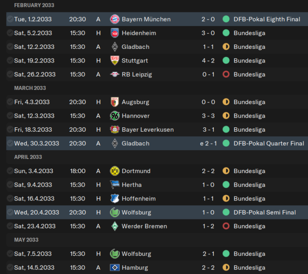Collapse the FEBRUARY 2033 month header

(34, 5)
